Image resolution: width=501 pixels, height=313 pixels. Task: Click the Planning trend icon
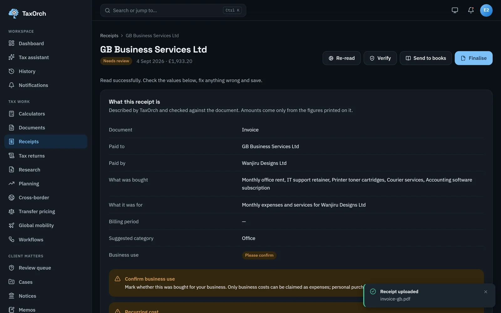[x=12, y=183]
